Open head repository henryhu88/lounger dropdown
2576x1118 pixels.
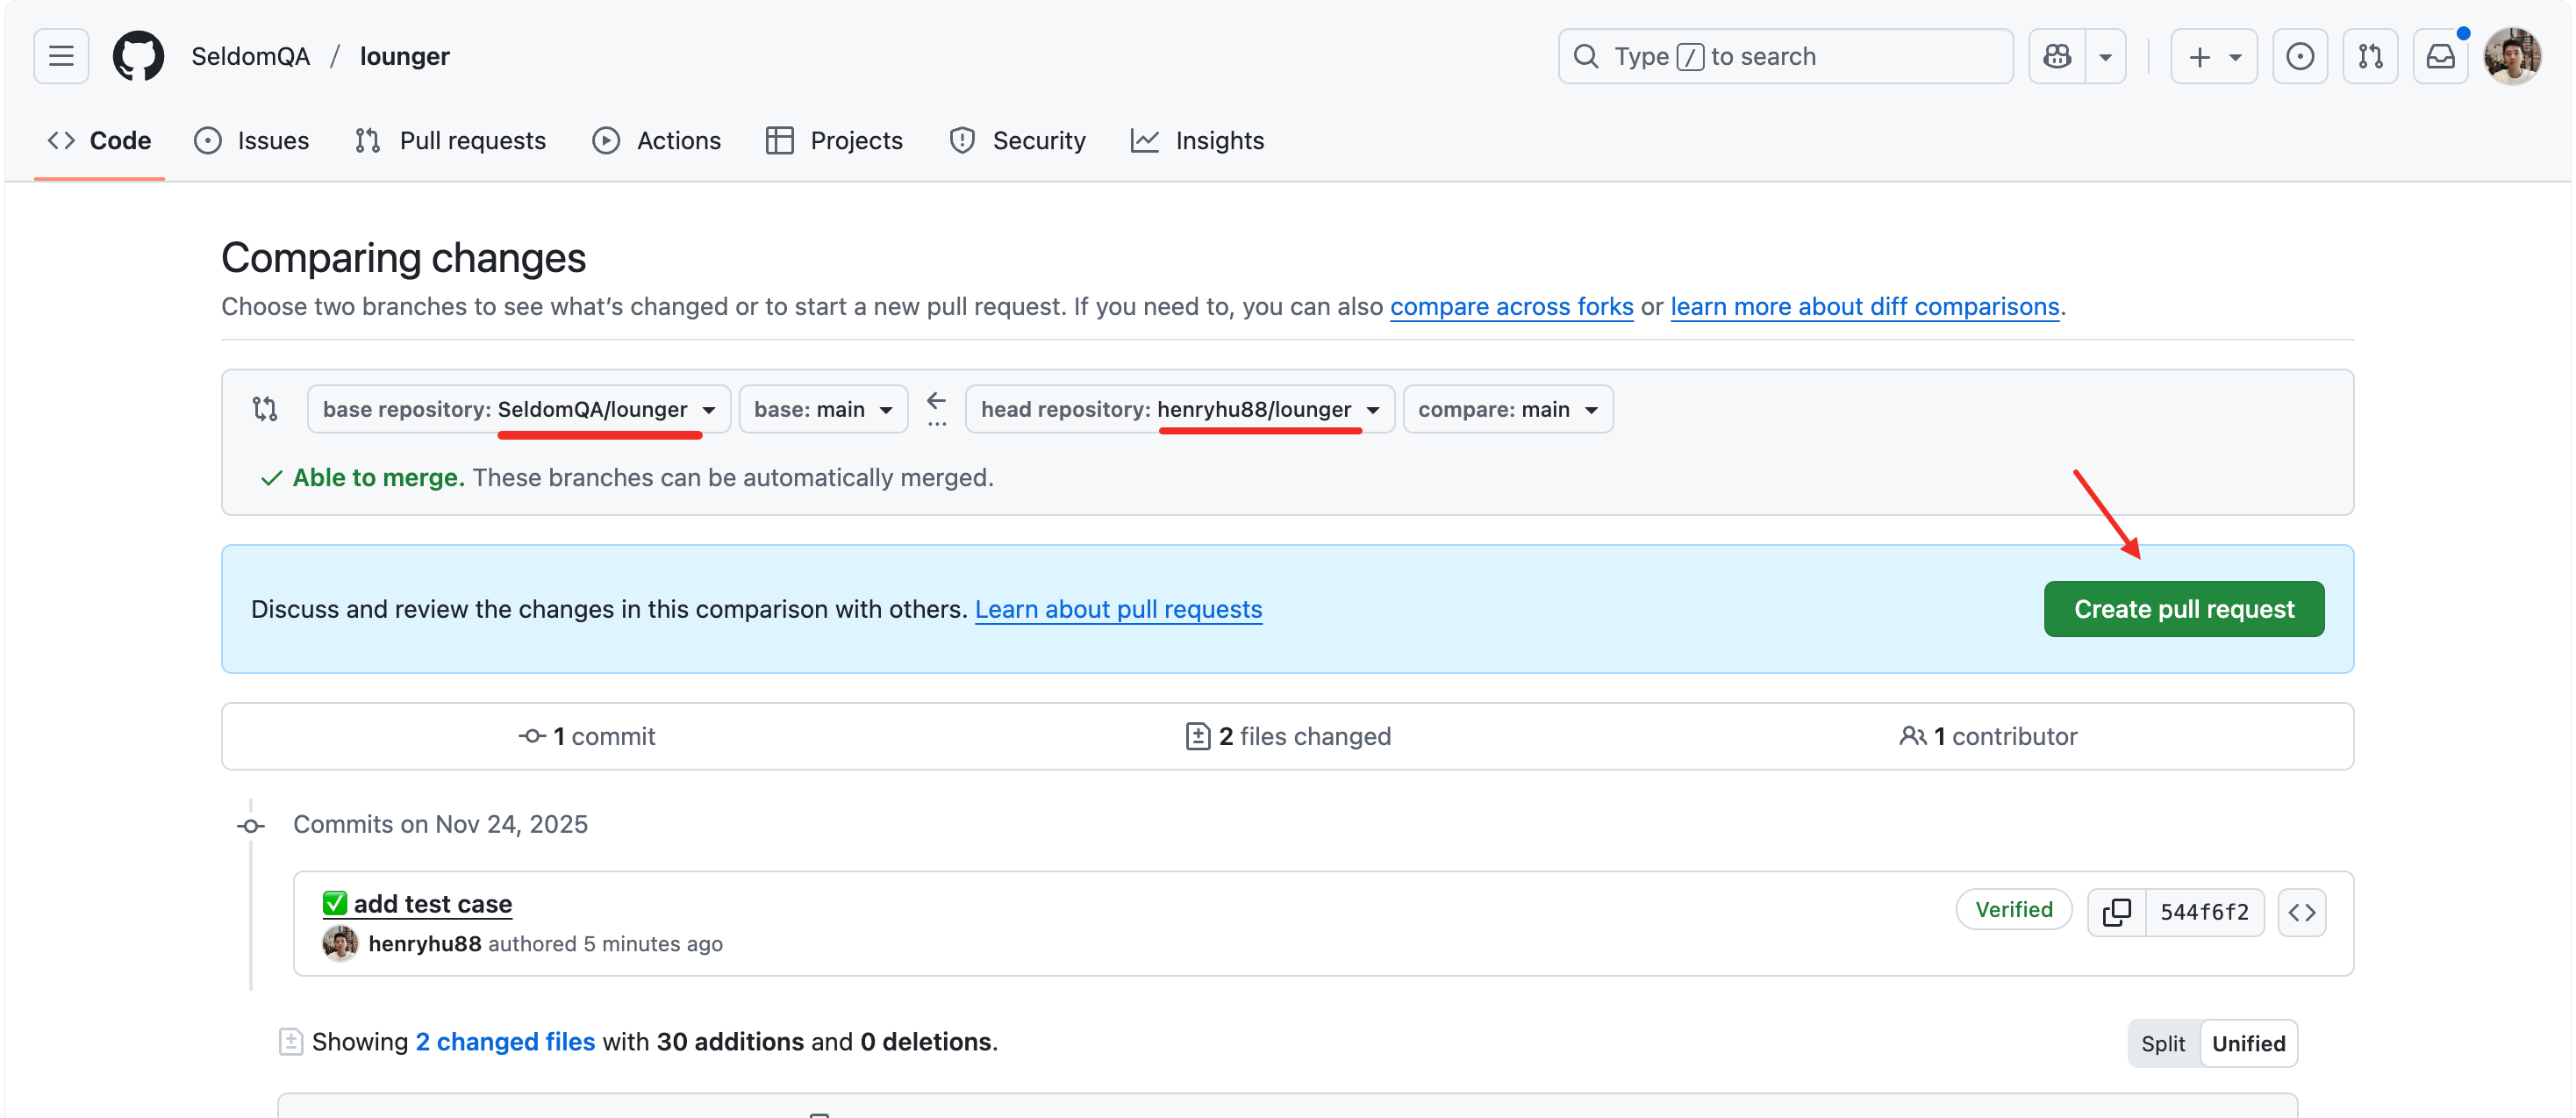pyautogui.click(x=1179, y=409)
